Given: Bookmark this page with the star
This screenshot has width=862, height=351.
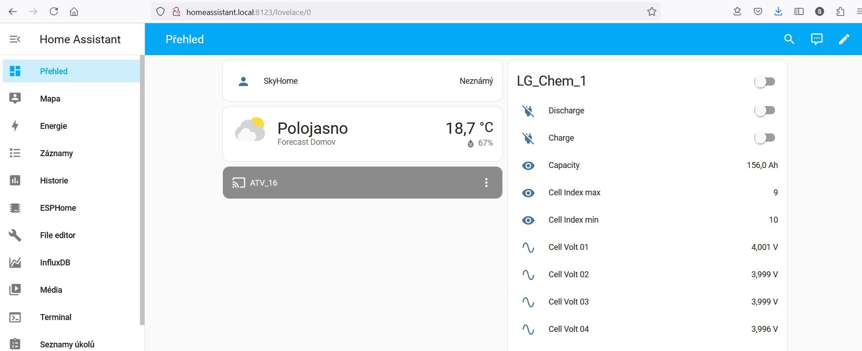Looking at the screenshot, I should (x=651, y=12).
